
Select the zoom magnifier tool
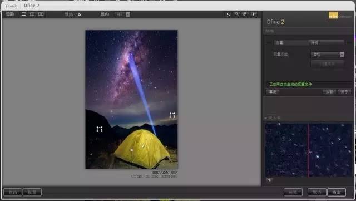236,14
